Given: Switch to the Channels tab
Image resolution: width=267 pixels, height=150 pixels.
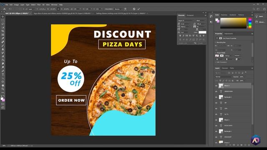Looking at the screenshot, I should (x=225, y=68).
